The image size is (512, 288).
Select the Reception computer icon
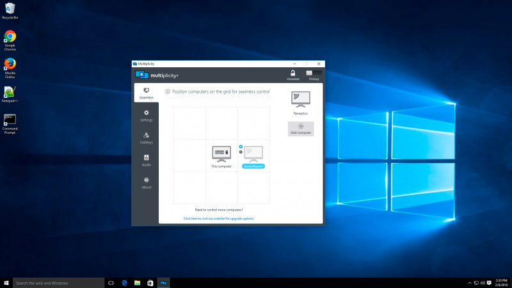(301, 99)
